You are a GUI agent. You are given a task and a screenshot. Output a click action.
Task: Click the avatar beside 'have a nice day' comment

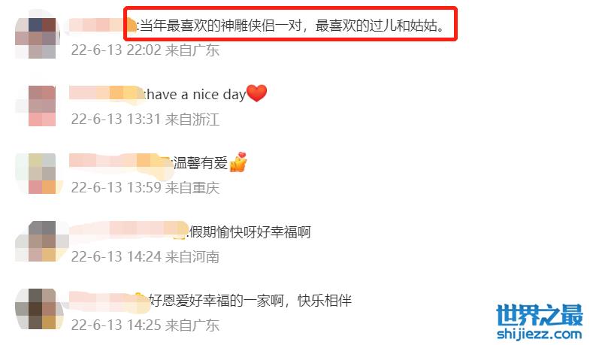(37, 106)
